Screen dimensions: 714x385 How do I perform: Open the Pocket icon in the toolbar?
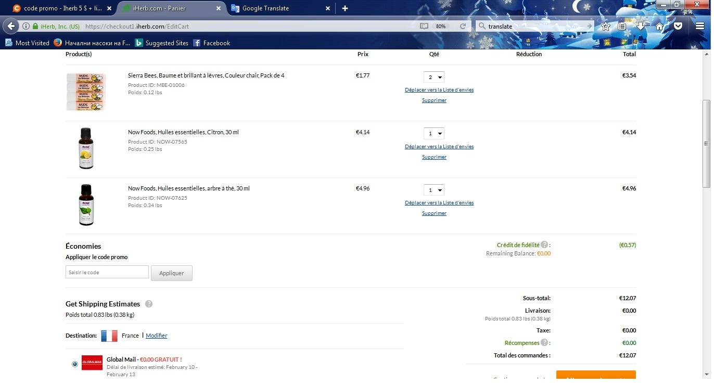click(x=678, y=27)
